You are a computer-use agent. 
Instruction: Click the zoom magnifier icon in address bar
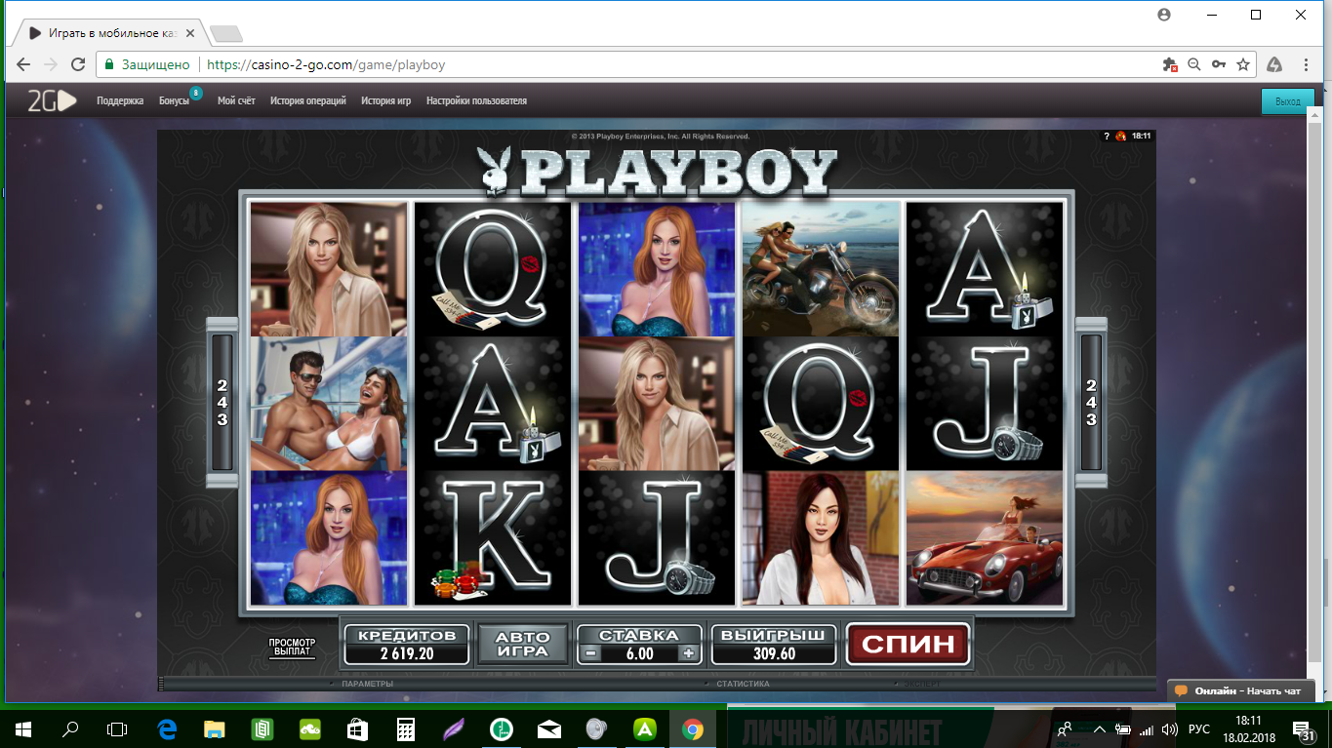tap(1194, 64)
